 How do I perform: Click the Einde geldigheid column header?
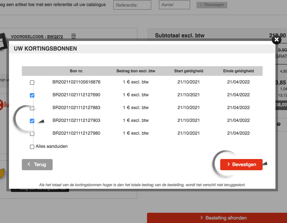(239, 71)
